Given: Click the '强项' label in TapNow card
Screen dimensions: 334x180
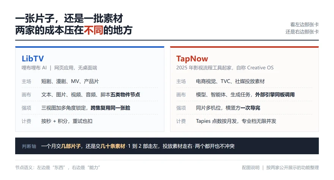Looking at the screenshot, I should pyautogui.click(x=181, y=108).
